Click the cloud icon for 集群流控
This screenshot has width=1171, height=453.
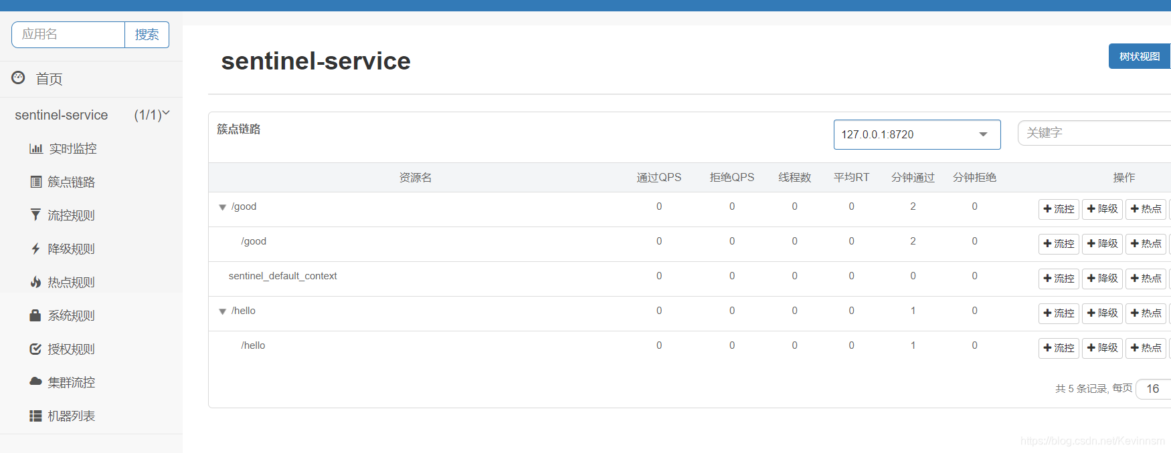coord(35,382)
